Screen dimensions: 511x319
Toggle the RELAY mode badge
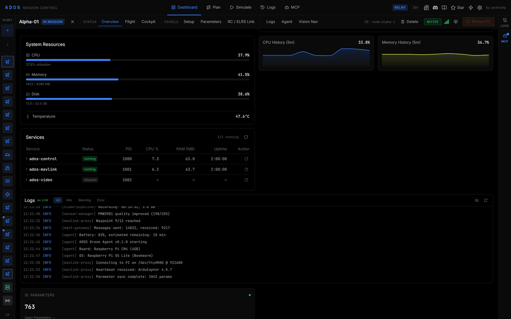click(400, 8)
